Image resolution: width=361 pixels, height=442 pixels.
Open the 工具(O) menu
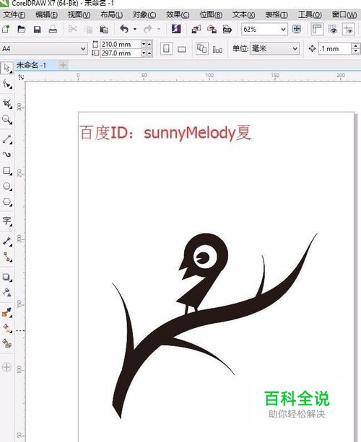(x=310, y=14)
